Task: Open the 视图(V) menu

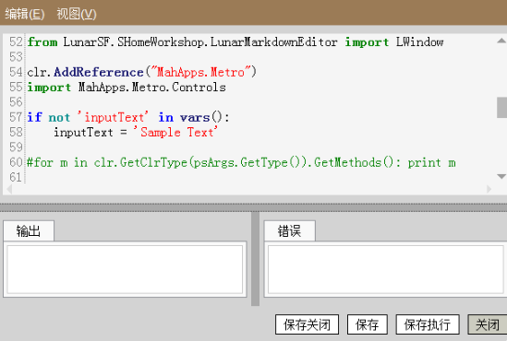Action: [x=77, y=14]
